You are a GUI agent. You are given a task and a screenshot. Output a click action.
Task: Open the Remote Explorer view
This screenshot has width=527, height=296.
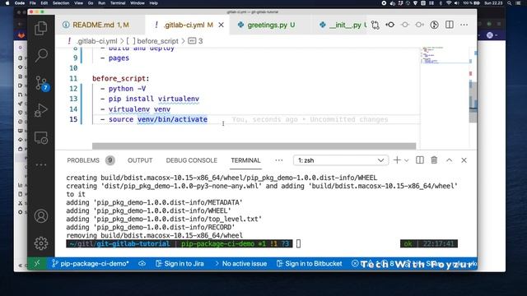41,137
